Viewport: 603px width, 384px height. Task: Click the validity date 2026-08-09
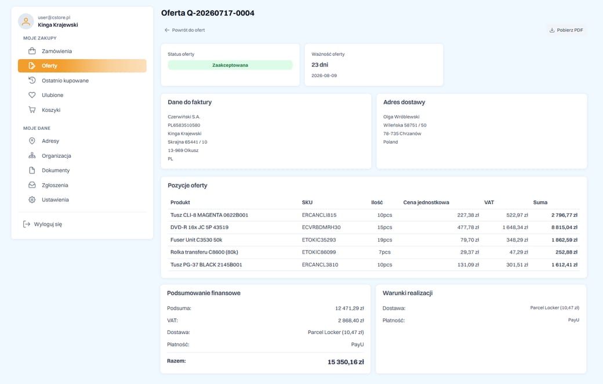[x=324, y=76]
